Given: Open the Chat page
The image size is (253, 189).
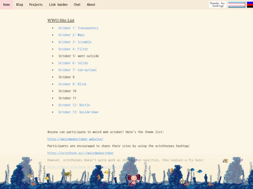Looking at the screenshot, I should tap(77, 5).
